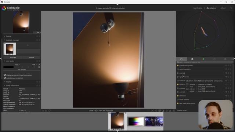Enable white balance module power

click(178, 99)
